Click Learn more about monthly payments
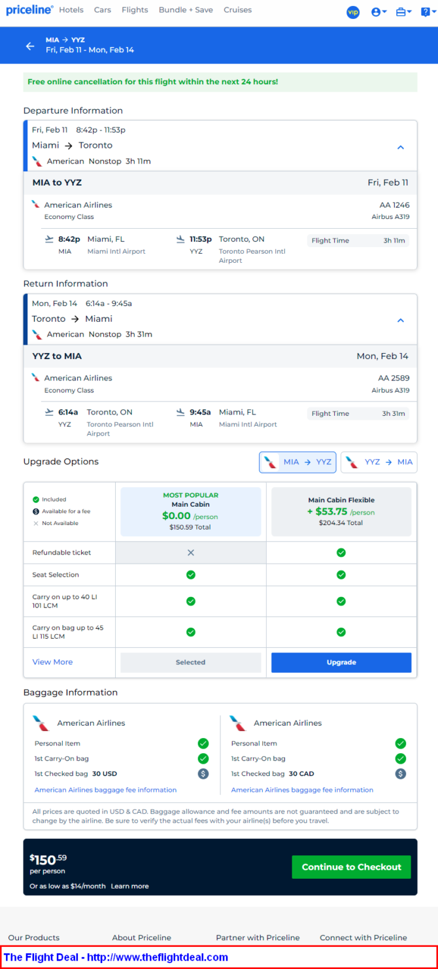 (129, 886)
